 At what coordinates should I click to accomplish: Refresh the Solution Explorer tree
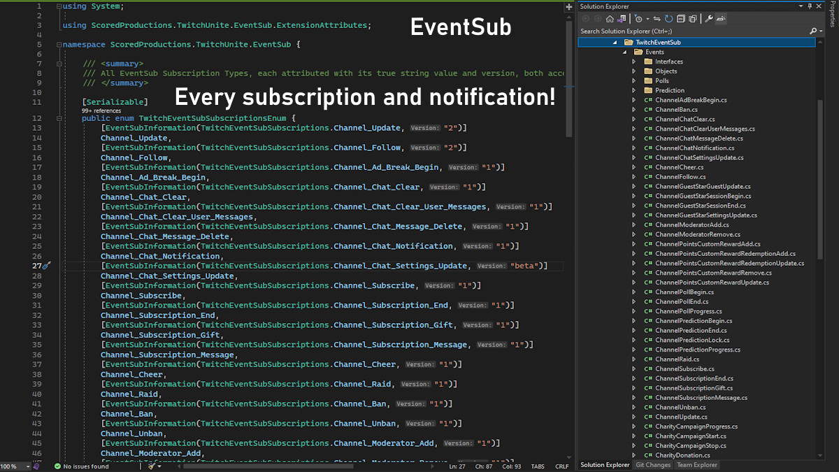pyautogui.click(x=669, y=19)
